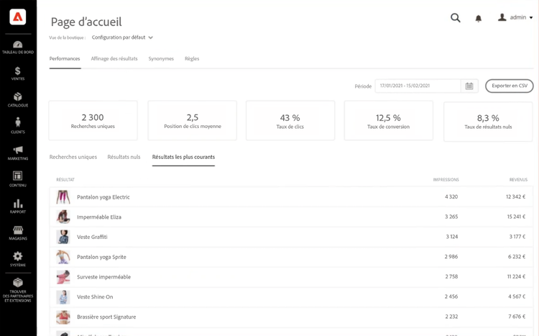
Task: Open the Rapport chart icon
Action: coord(18,204)
